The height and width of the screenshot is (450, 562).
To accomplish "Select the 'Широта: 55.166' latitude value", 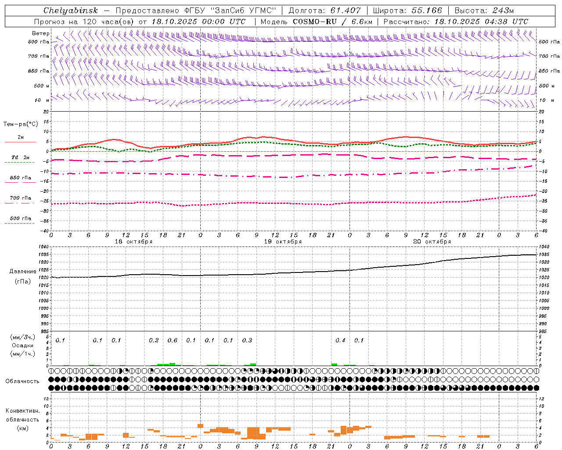I will [407, 11].
